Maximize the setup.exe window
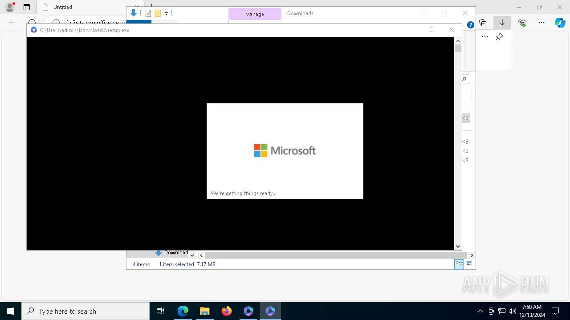 (x=431, y=30)
